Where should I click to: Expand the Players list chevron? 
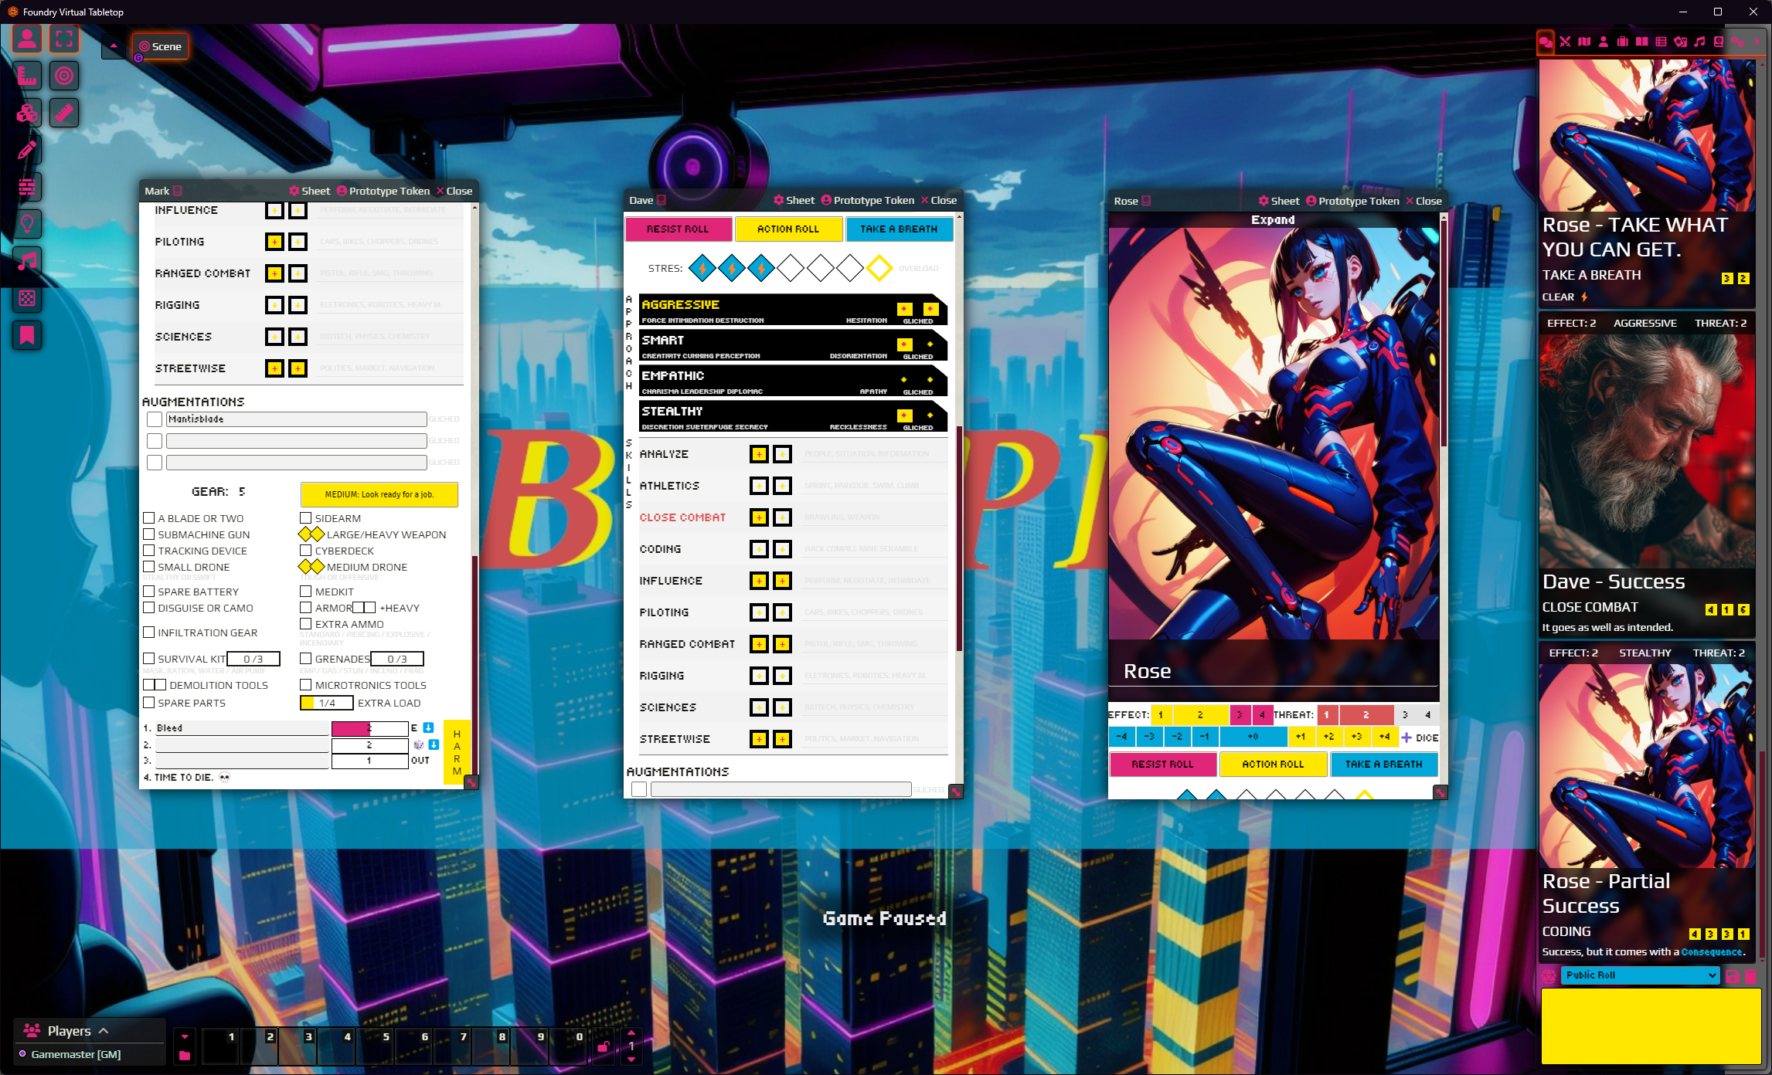[x=104, y=1031]
